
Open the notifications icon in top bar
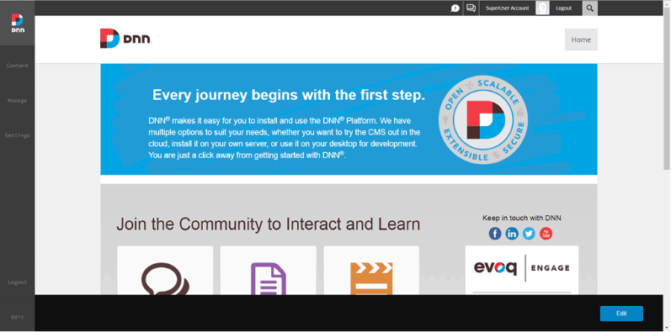[455, 8]
